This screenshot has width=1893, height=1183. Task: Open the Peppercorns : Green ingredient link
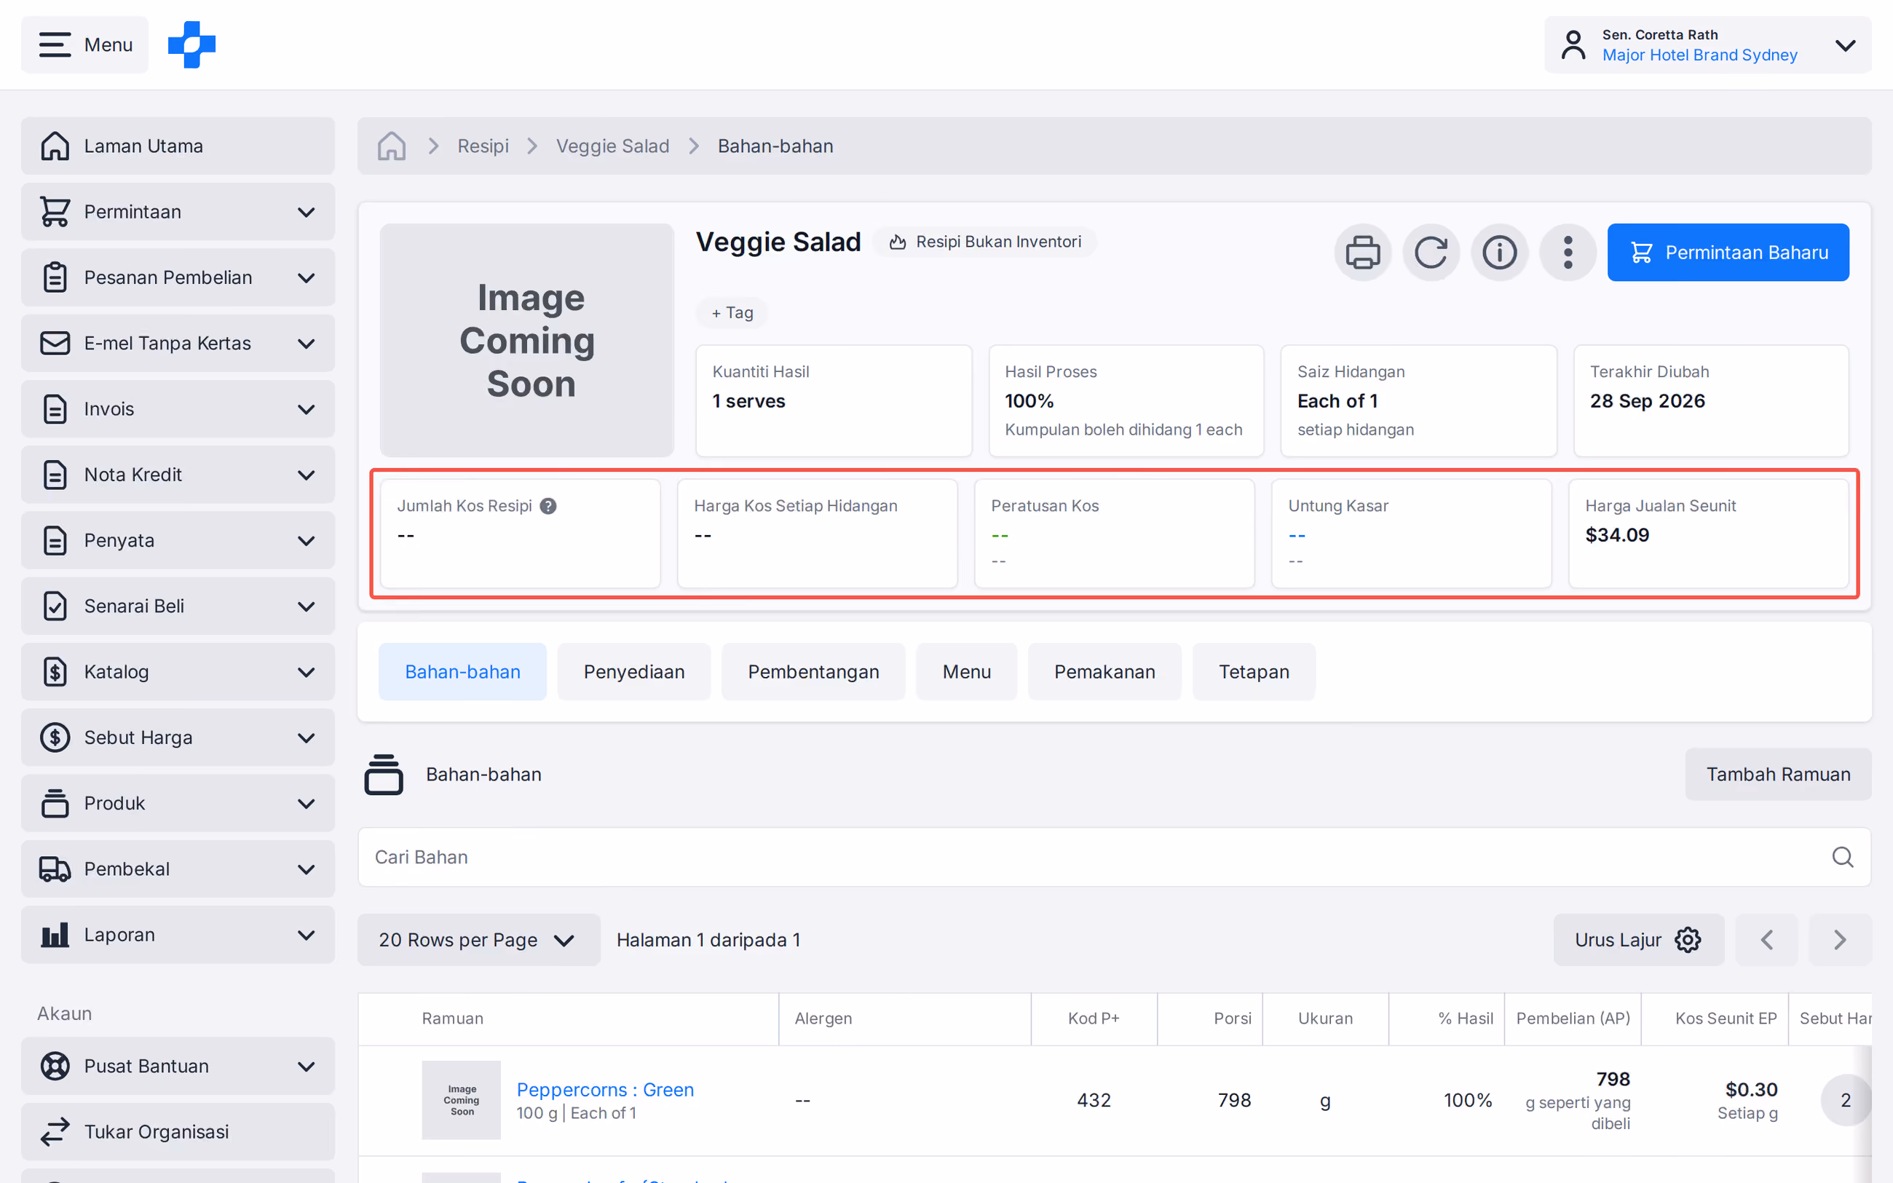pyautogui.click(x=604, y=1089)
